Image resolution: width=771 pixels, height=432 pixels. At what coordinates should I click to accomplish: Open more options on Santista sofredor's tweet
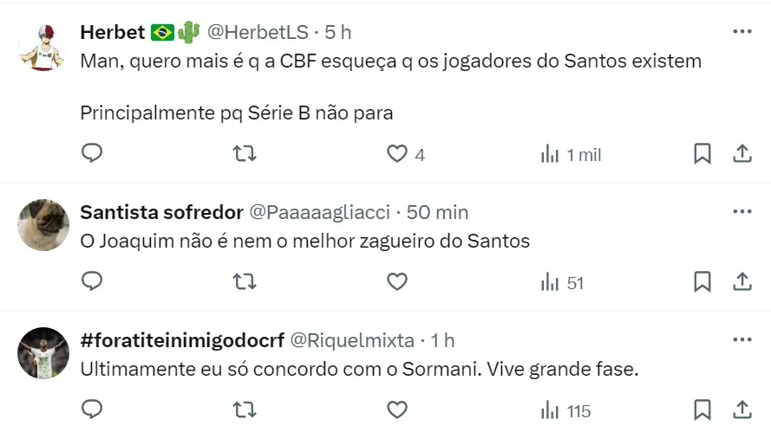pyautogui.click(x=742, y=211)
